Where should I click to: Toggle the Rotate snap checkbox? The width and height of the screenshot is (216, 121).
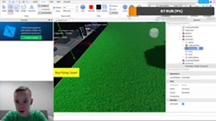pos(54,8)
